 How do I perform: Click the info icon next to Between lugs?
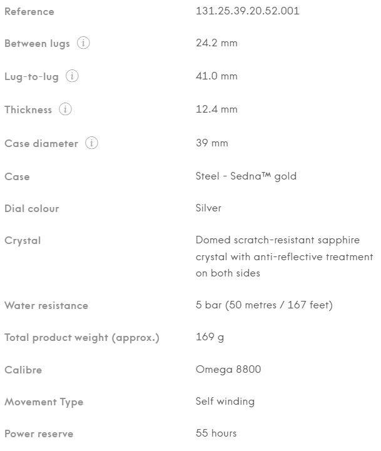pyautogui.click(x=83, y=44)
